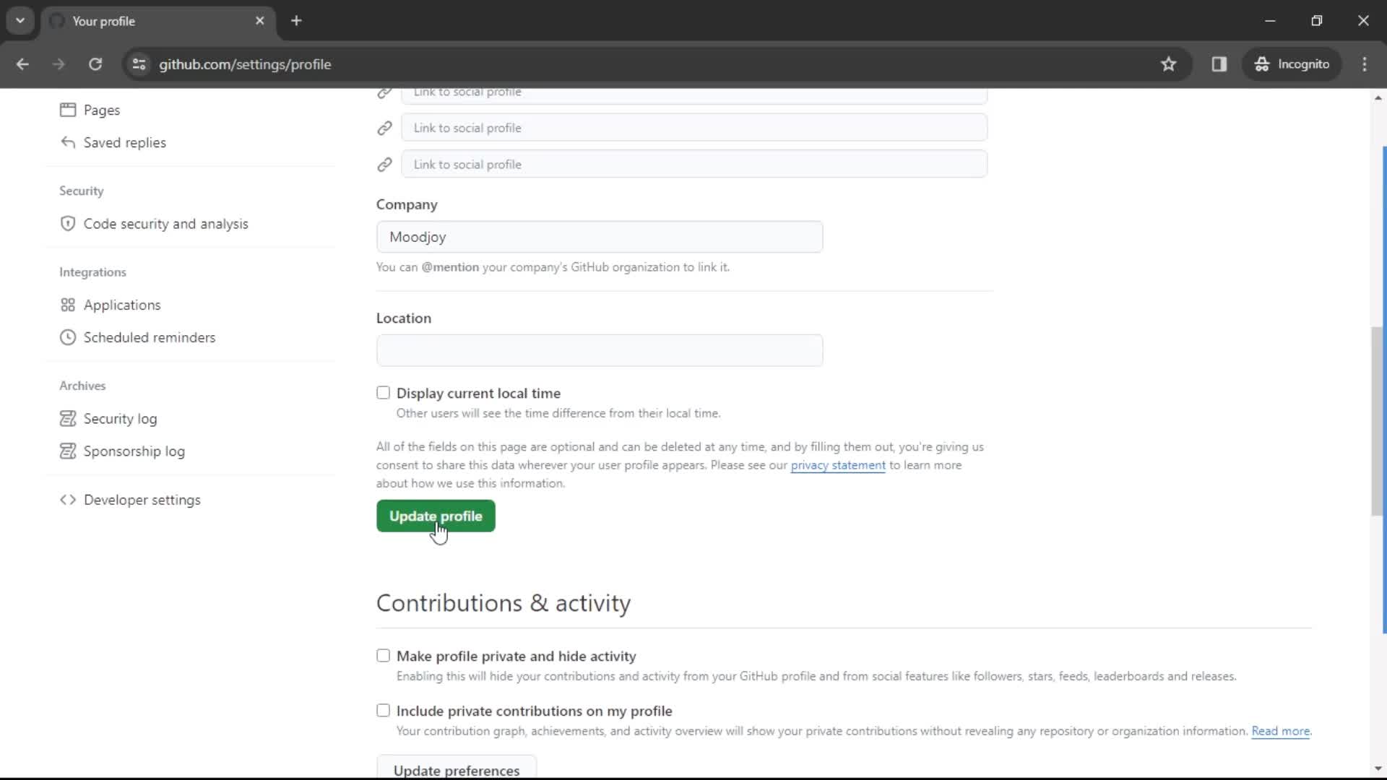Click the Update preferences button
1387x780 pixels.
click(457, 771)
